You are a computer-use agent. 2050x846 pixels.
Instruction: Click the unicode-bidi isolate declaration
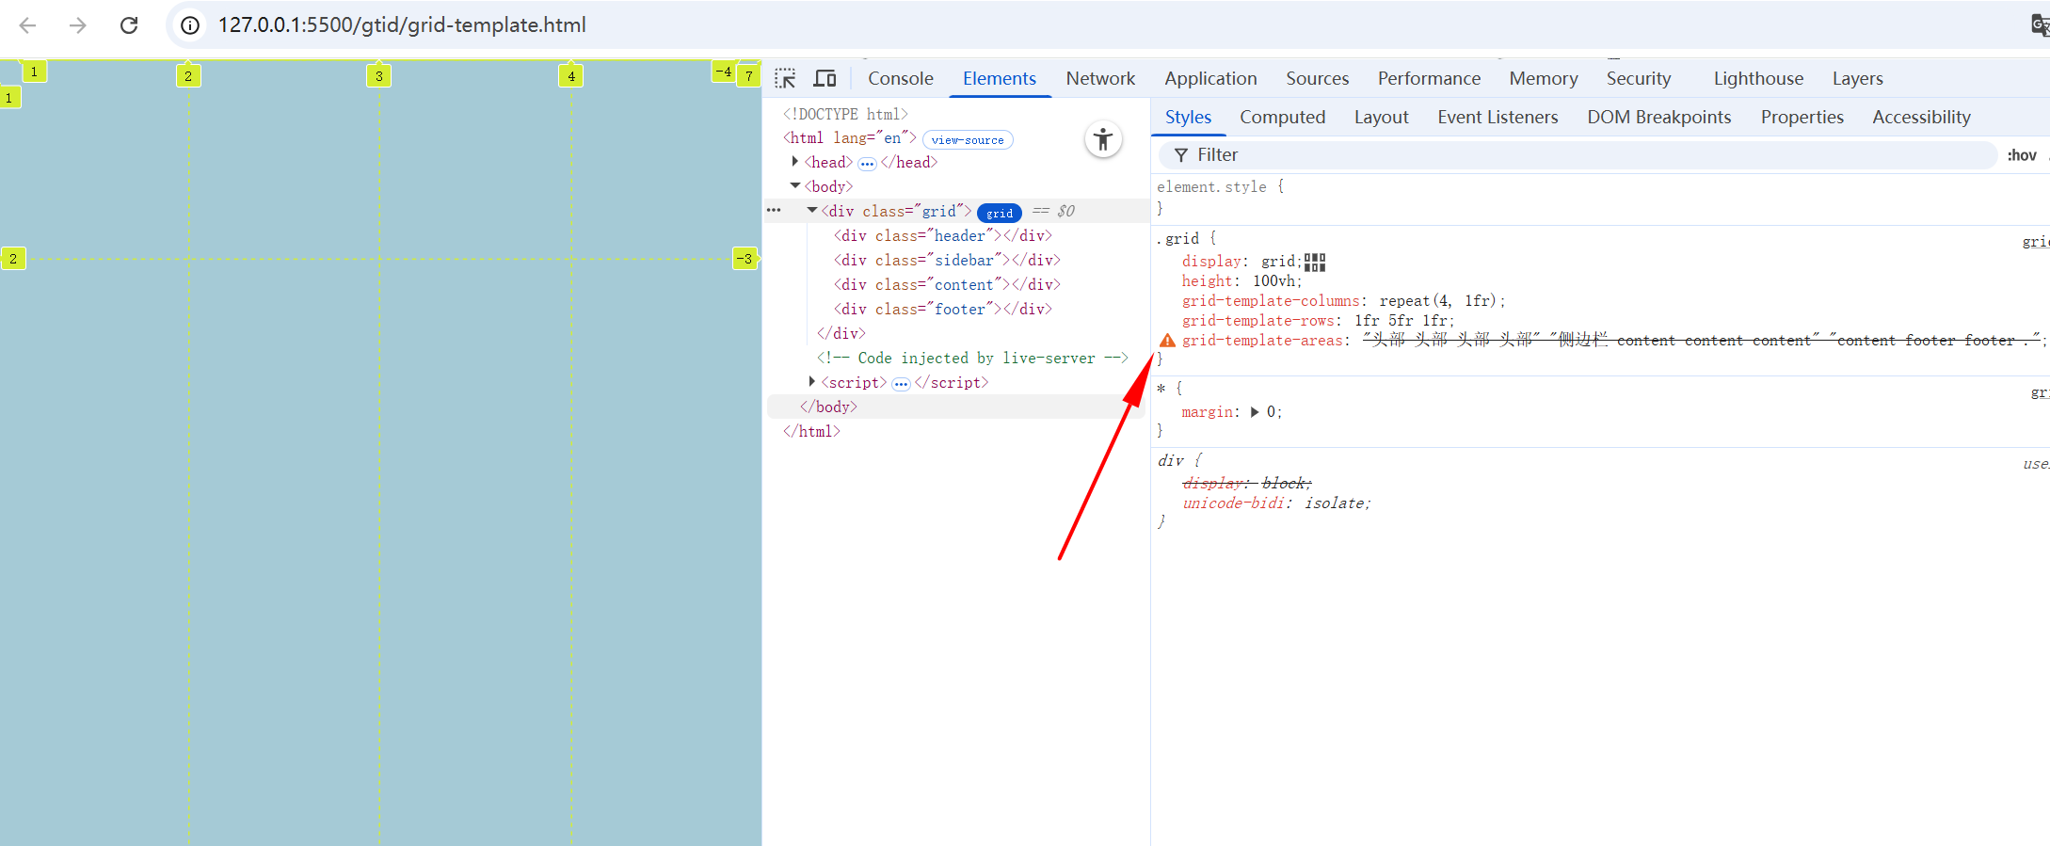point(1276,503)
